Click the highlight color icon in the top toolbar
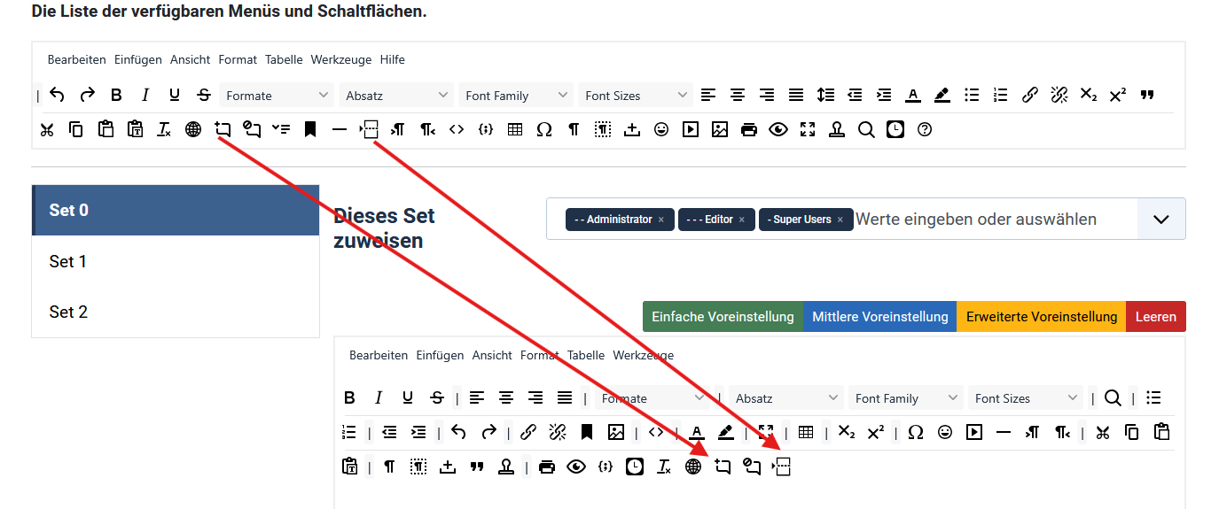This screenshot has height=509, width=1219. pyautogui.click(x=942, y=95)
